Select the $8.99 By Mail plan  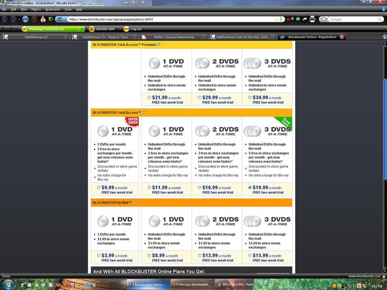(x=149, y=256)
